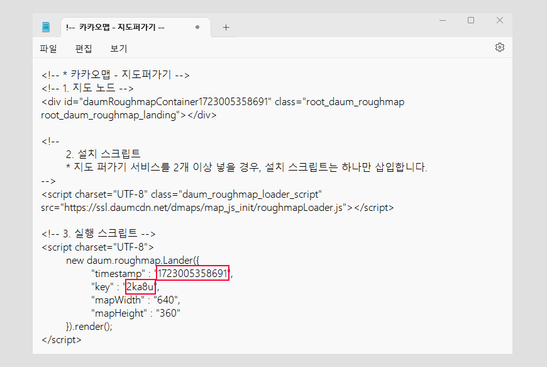
Task: Close the Notepad window
Action: 500,20
